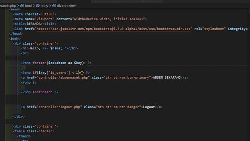Viewport: 250px width, 141px height.
Task: Click the div.container breadcrumb symbol icon
Action: 54,6
